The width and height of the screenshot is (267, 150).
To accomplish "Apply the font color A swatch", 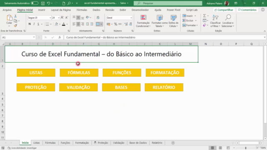I will point(63,24).
